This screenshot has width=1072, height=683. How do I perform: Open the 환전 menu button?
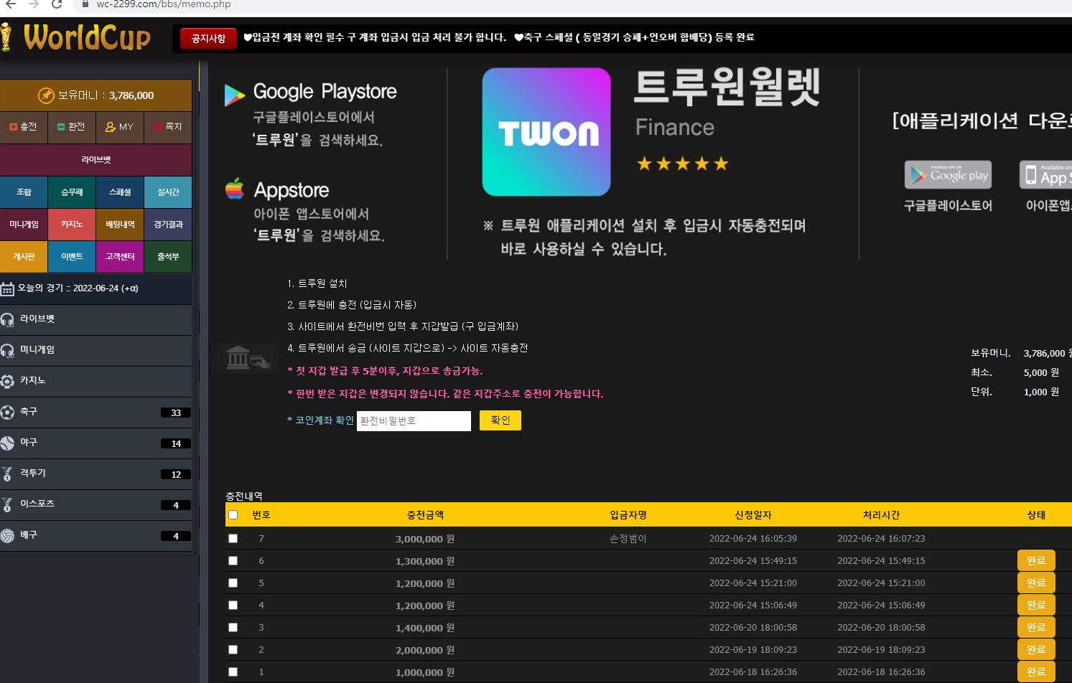point(72,127)
